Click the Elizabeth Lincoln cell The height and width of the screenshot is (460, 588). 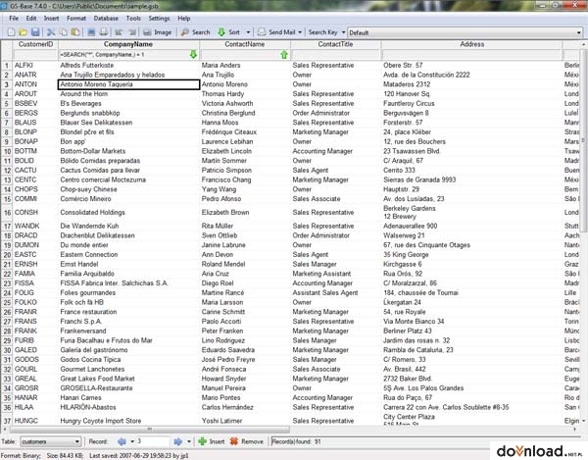click(245, 151)
